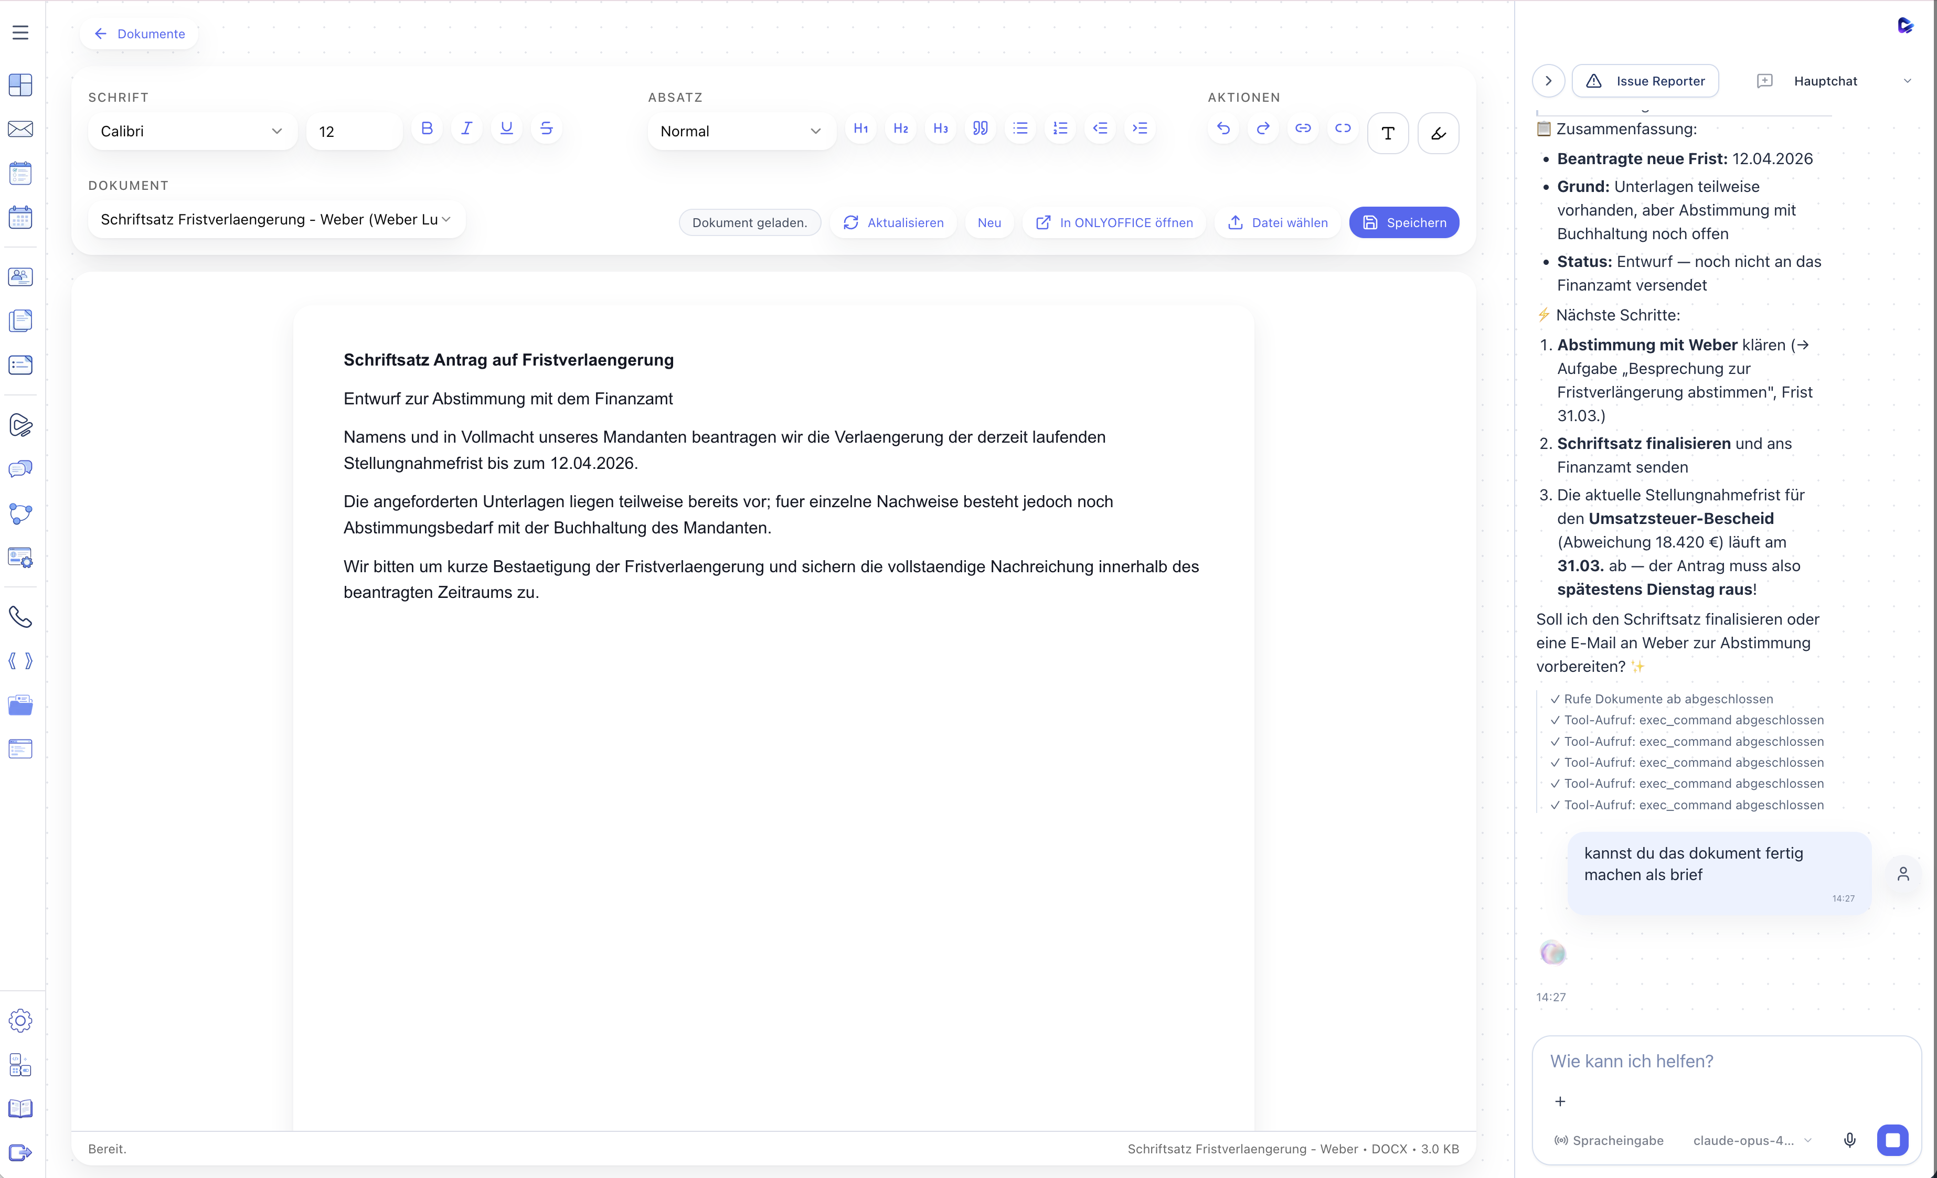Switch to the Hauptchat tab
Screen dimensions: 1937x1178
tap(1826, 80)
